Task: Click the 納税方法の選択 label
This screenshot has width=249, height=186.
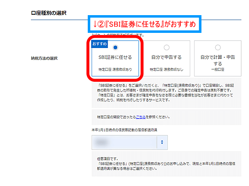Action: 44,58
